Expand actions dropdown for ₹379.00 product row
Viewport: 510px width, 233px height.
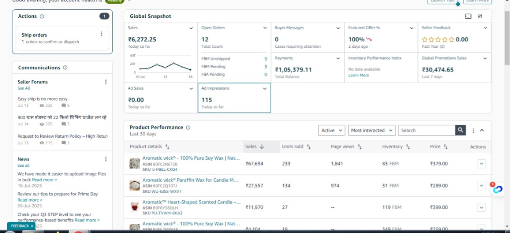coord(481,164)
